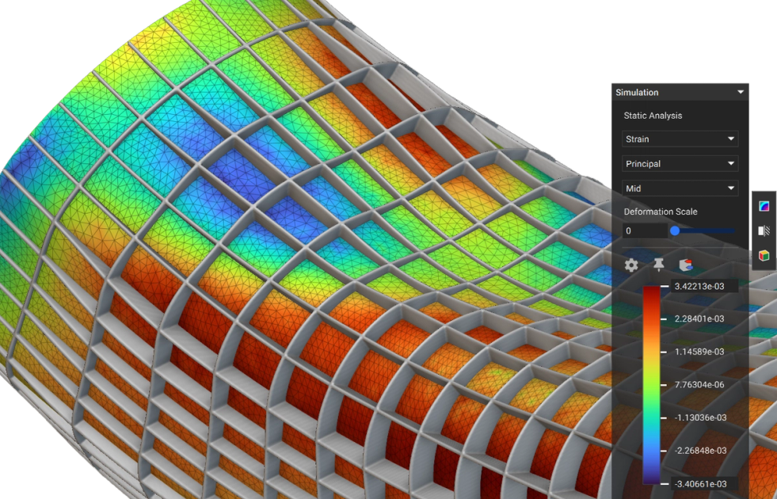The height and width of the screenshot is (499, 777).
Task: Toggle the slice hatching visibility icon
Action: (x=764, y=230)
